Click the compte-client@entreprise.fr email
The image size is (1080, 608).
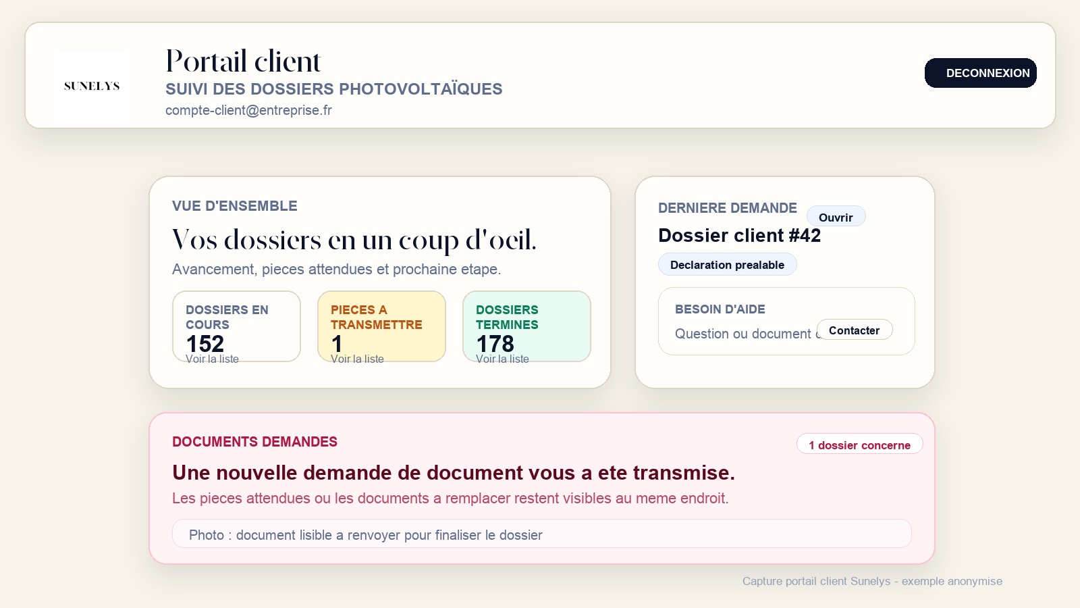click(x=248, y=110)
